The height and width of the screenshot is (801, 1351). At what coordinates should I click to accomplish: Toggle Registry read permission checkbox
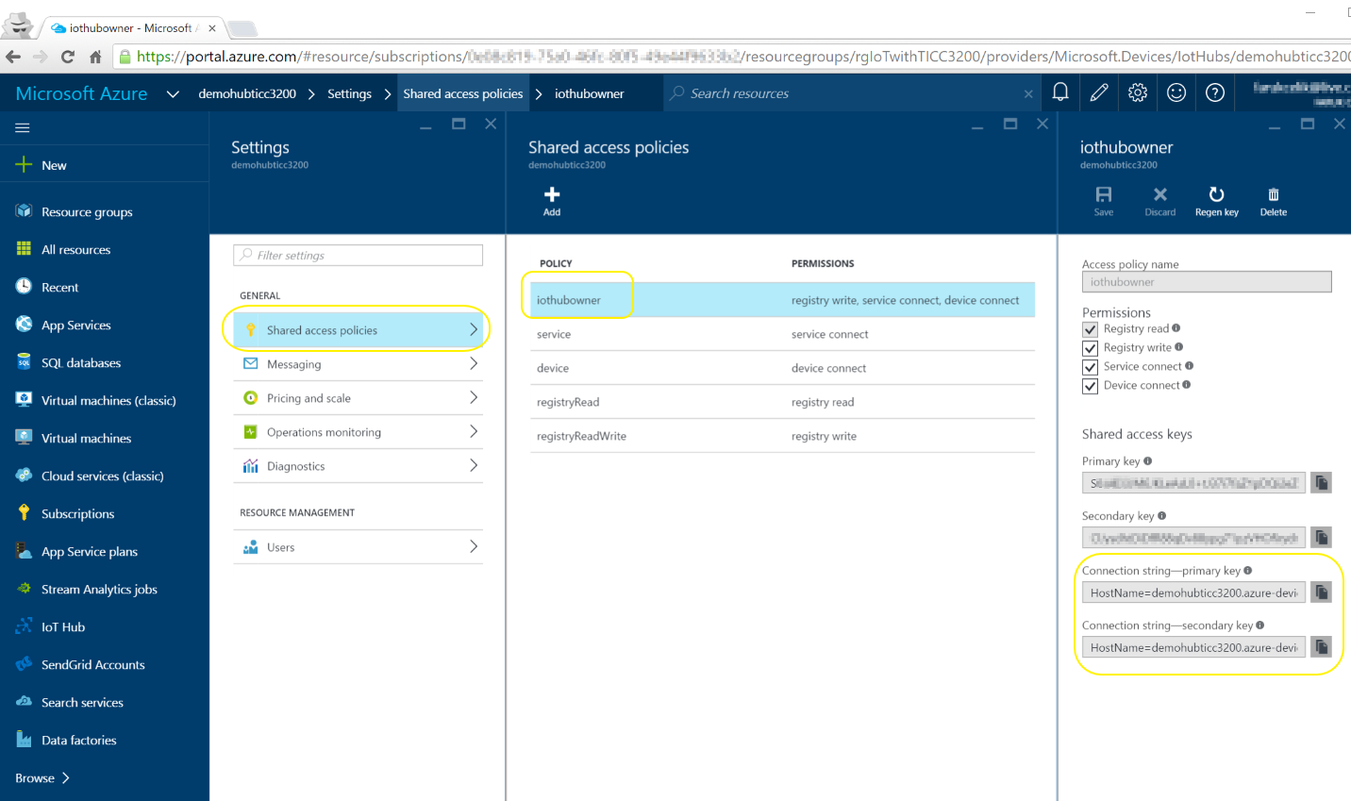pos(1091,329)
